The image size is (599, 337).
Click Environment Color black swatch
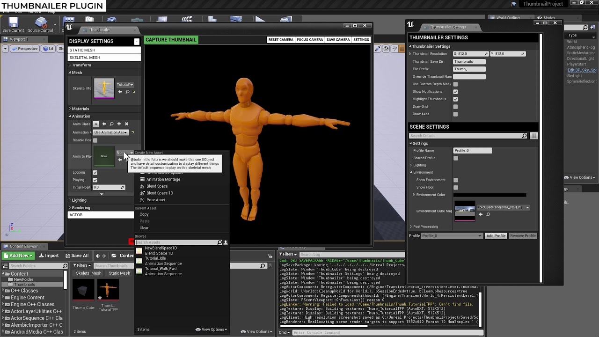[489, 195]
